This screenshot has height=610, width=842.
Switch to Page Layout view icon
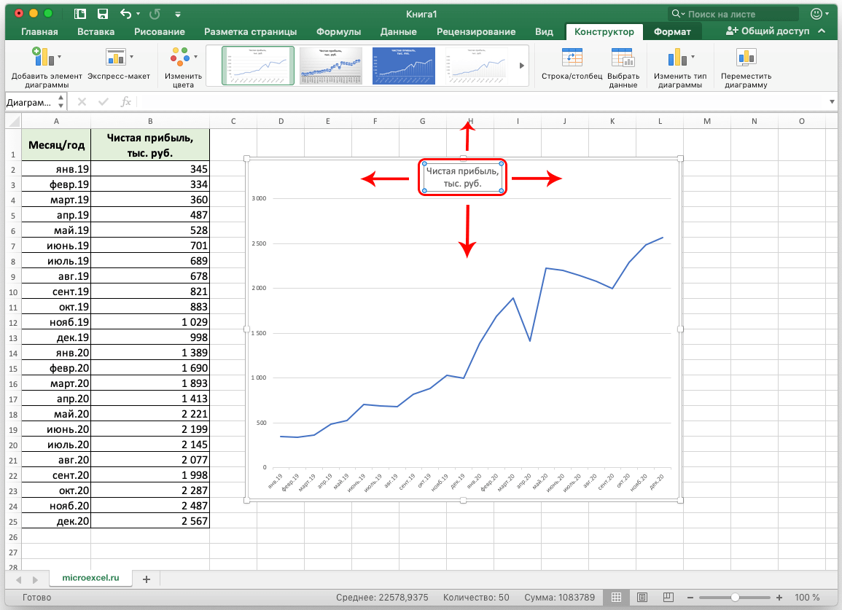(642, 597)
